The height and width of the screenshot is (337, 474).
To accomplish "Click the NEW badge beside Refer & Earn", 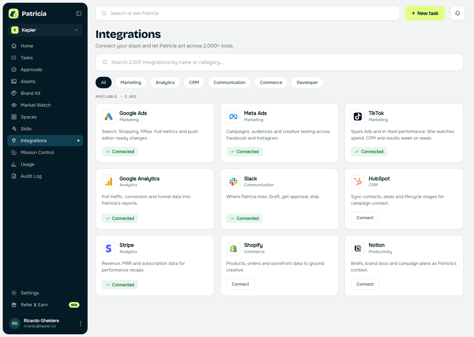I will click(x=74, y=305).
